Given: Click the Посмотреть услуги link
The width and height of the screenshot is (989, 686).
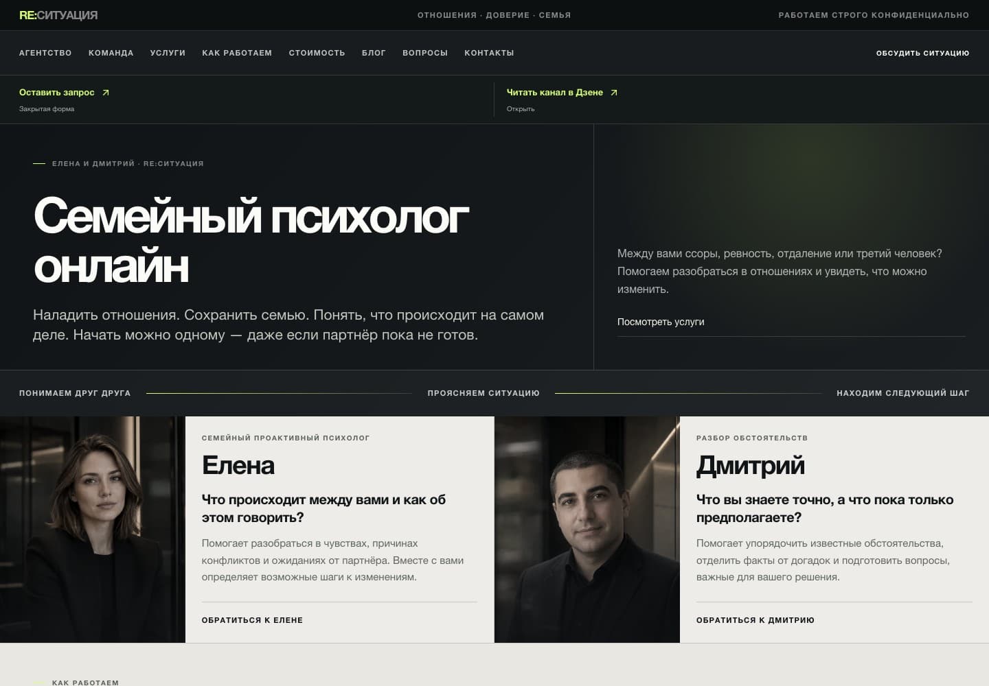Looking at the screenshot, I should click(x=661, y=322).
